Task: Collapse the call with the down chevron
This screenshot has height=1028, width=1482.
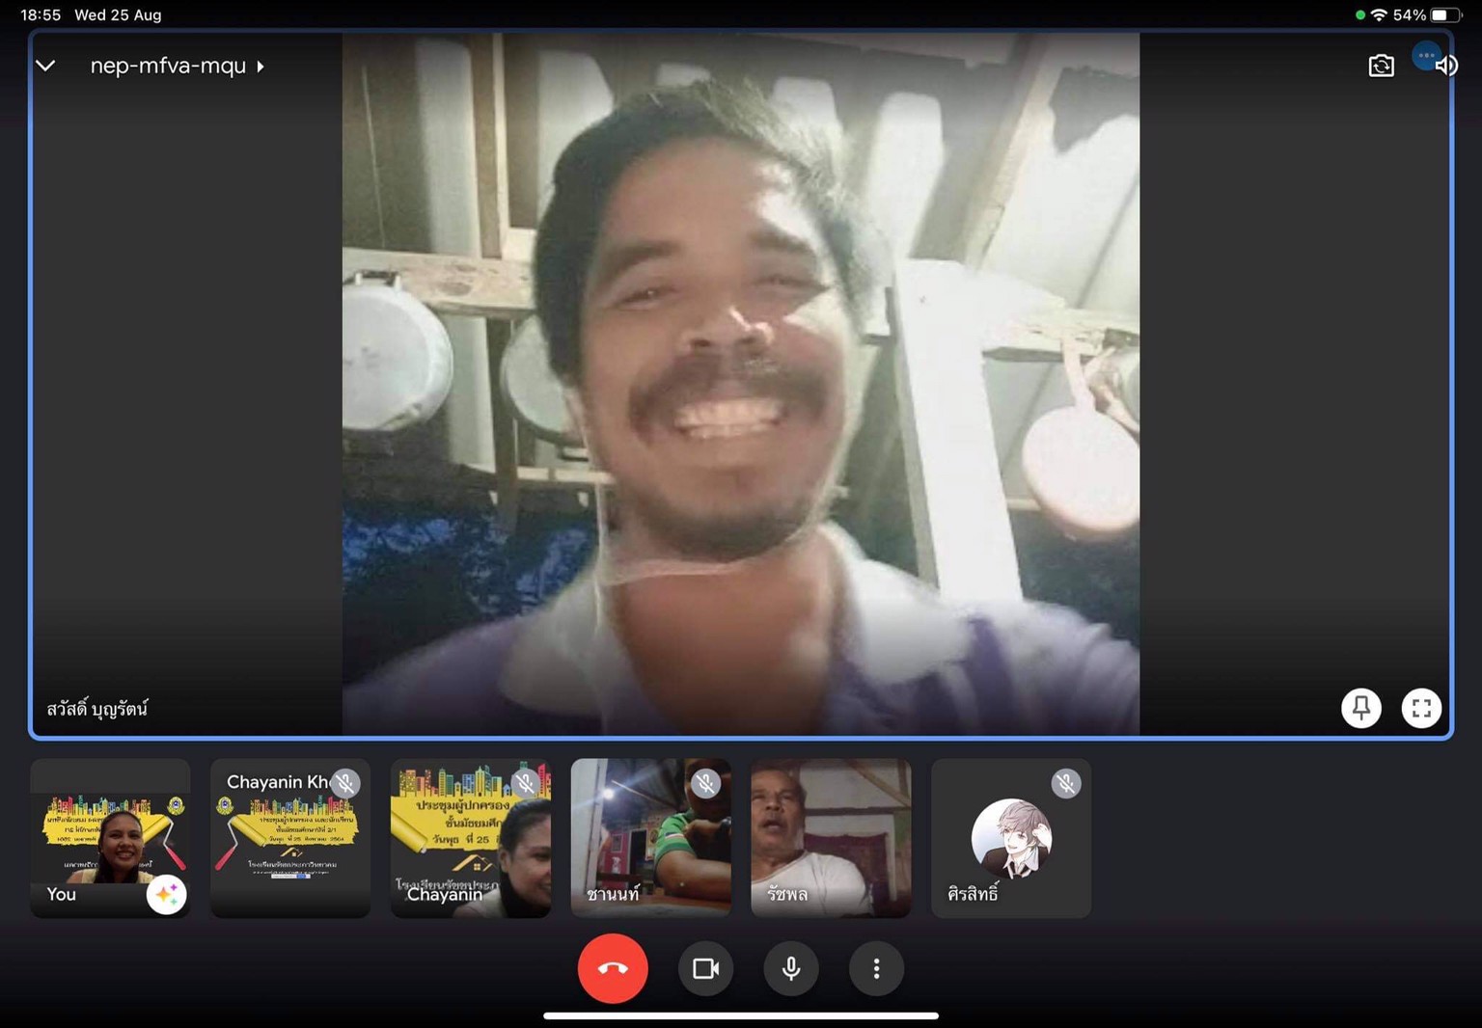Action: [45, 66]
